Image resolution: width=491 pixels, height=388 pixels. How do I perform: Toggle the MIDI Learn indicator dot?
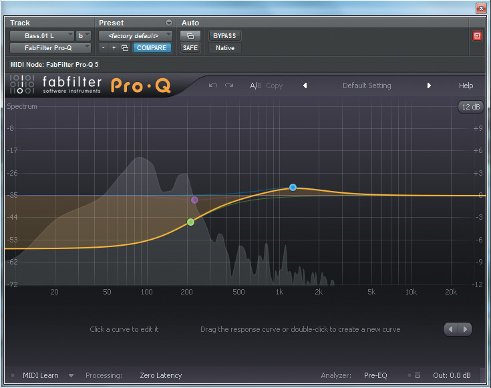[13, 375]
